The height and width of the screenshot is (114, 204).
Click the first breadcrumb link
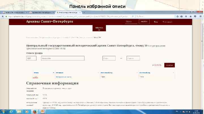[x=32, y=37]
